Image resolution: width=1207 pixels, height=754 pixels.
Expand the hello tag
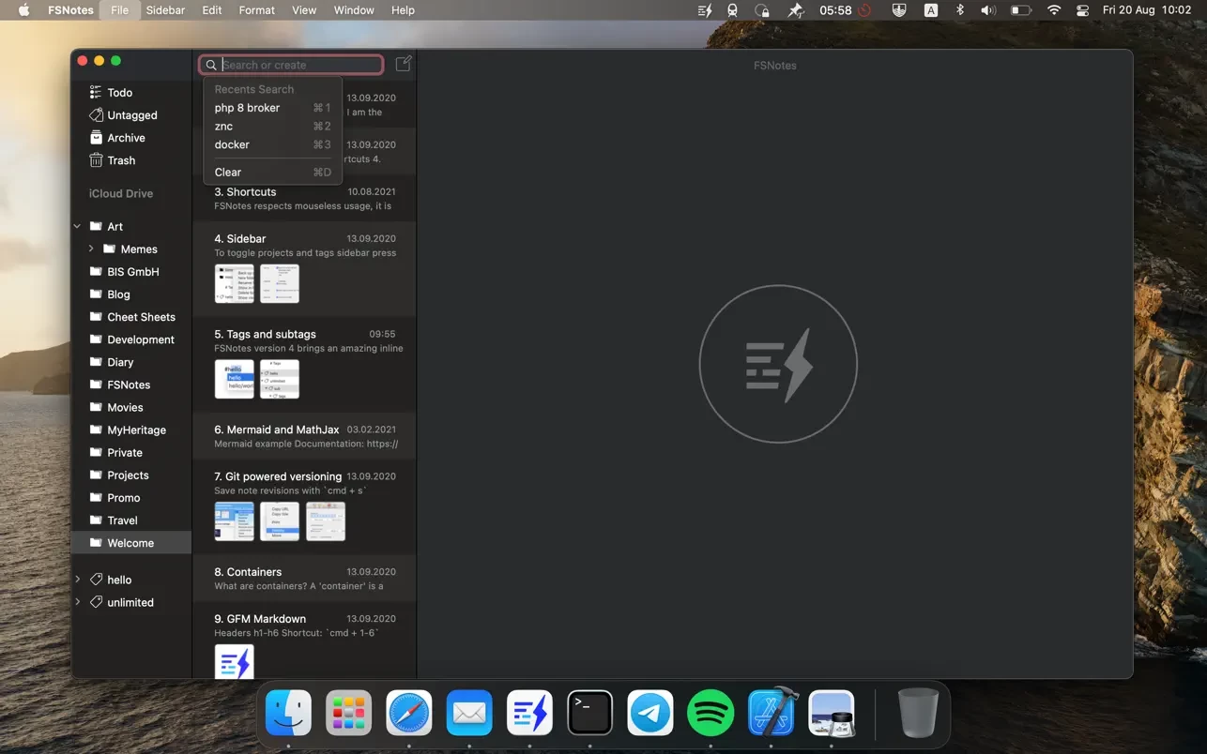coord(78,581)
